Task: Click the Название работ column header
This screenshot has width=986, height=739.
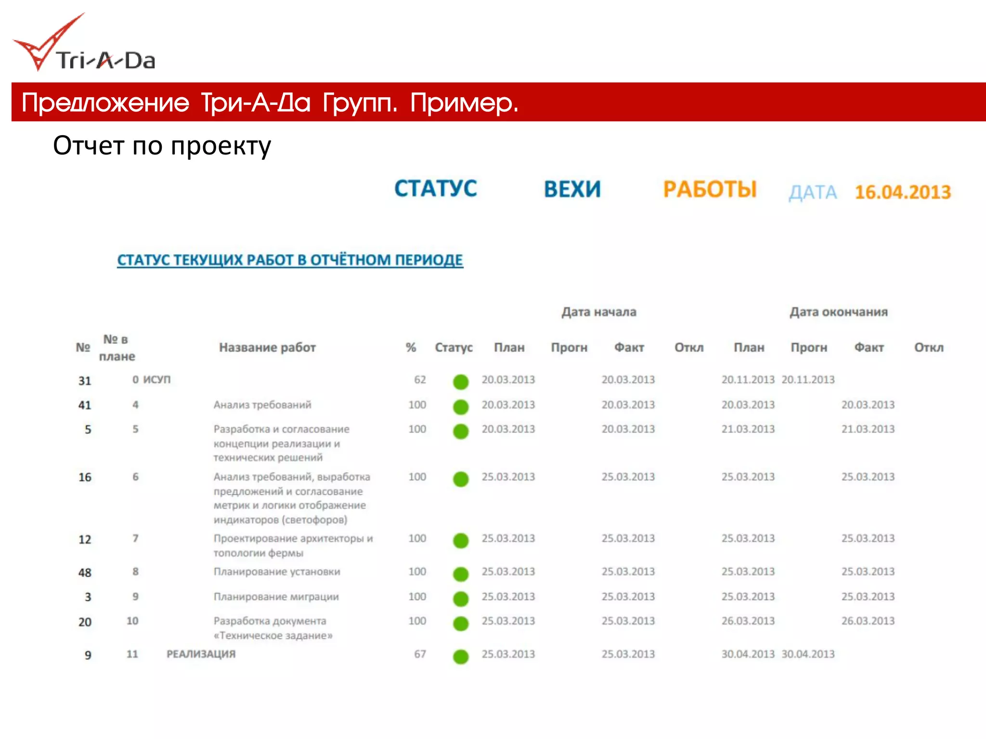Action: tap(267, 347)
